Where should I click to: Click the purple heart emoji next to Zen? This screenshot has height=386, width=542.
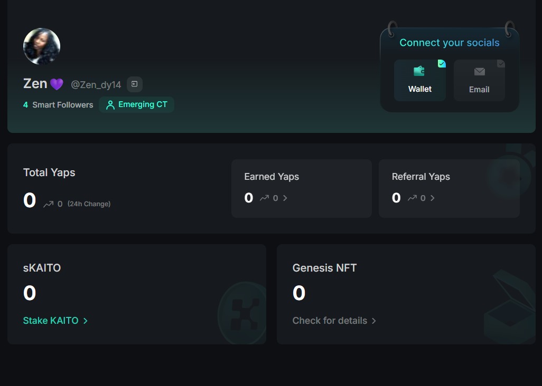57,84
